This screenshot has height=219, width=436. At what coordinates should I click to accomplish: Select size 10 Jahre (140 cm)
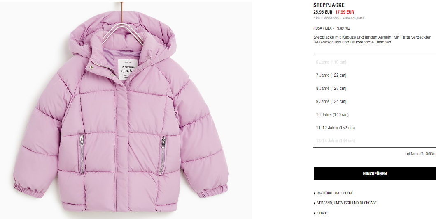pyautogui.click(x=375, y=114)
